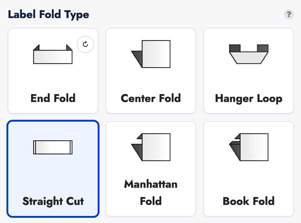Click the "Hanger Loop" text label
The image size is (301, 223).
tap(249, 99)
